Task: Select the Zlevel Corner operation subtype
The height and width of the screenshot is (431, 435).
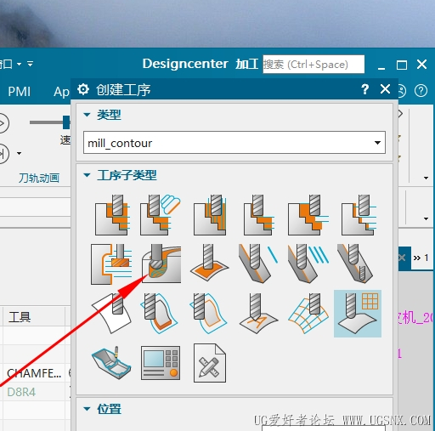Action: click(x=111, y=264)
